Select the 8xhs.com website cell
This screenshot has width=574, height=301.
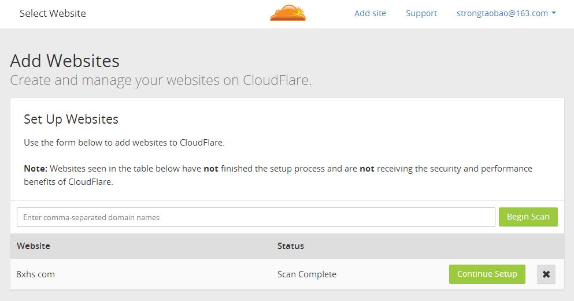pyautogui.click(x=35, y=274)
